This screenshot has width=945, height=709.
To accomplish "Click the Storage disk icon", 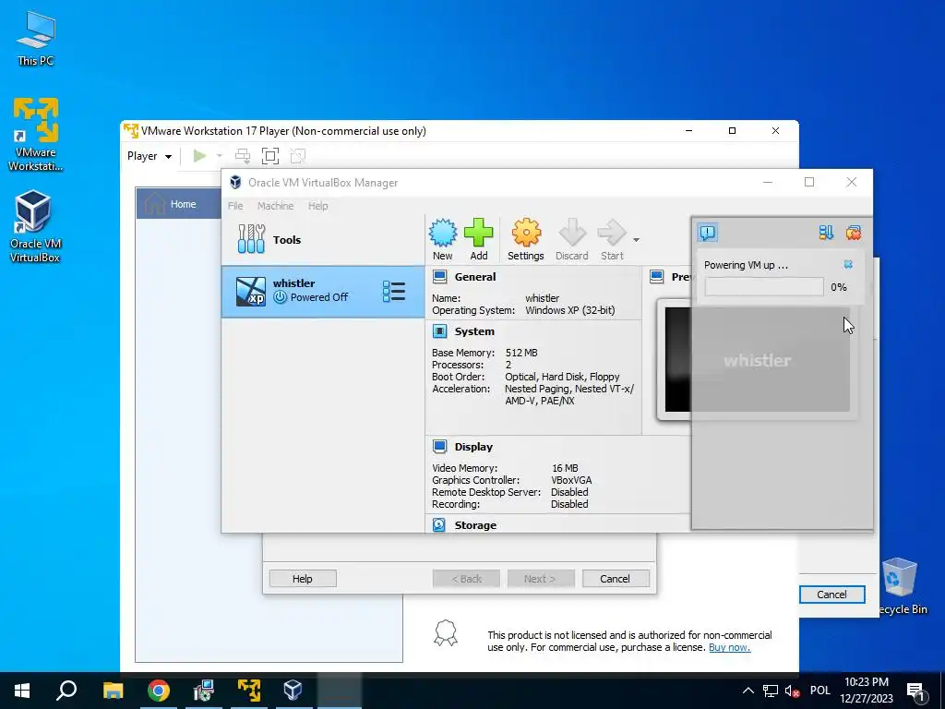I will (x=439, y=525).
